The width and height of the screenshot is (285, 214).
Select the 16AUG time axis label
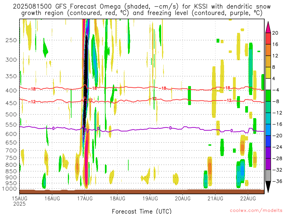tap(52, 198)
